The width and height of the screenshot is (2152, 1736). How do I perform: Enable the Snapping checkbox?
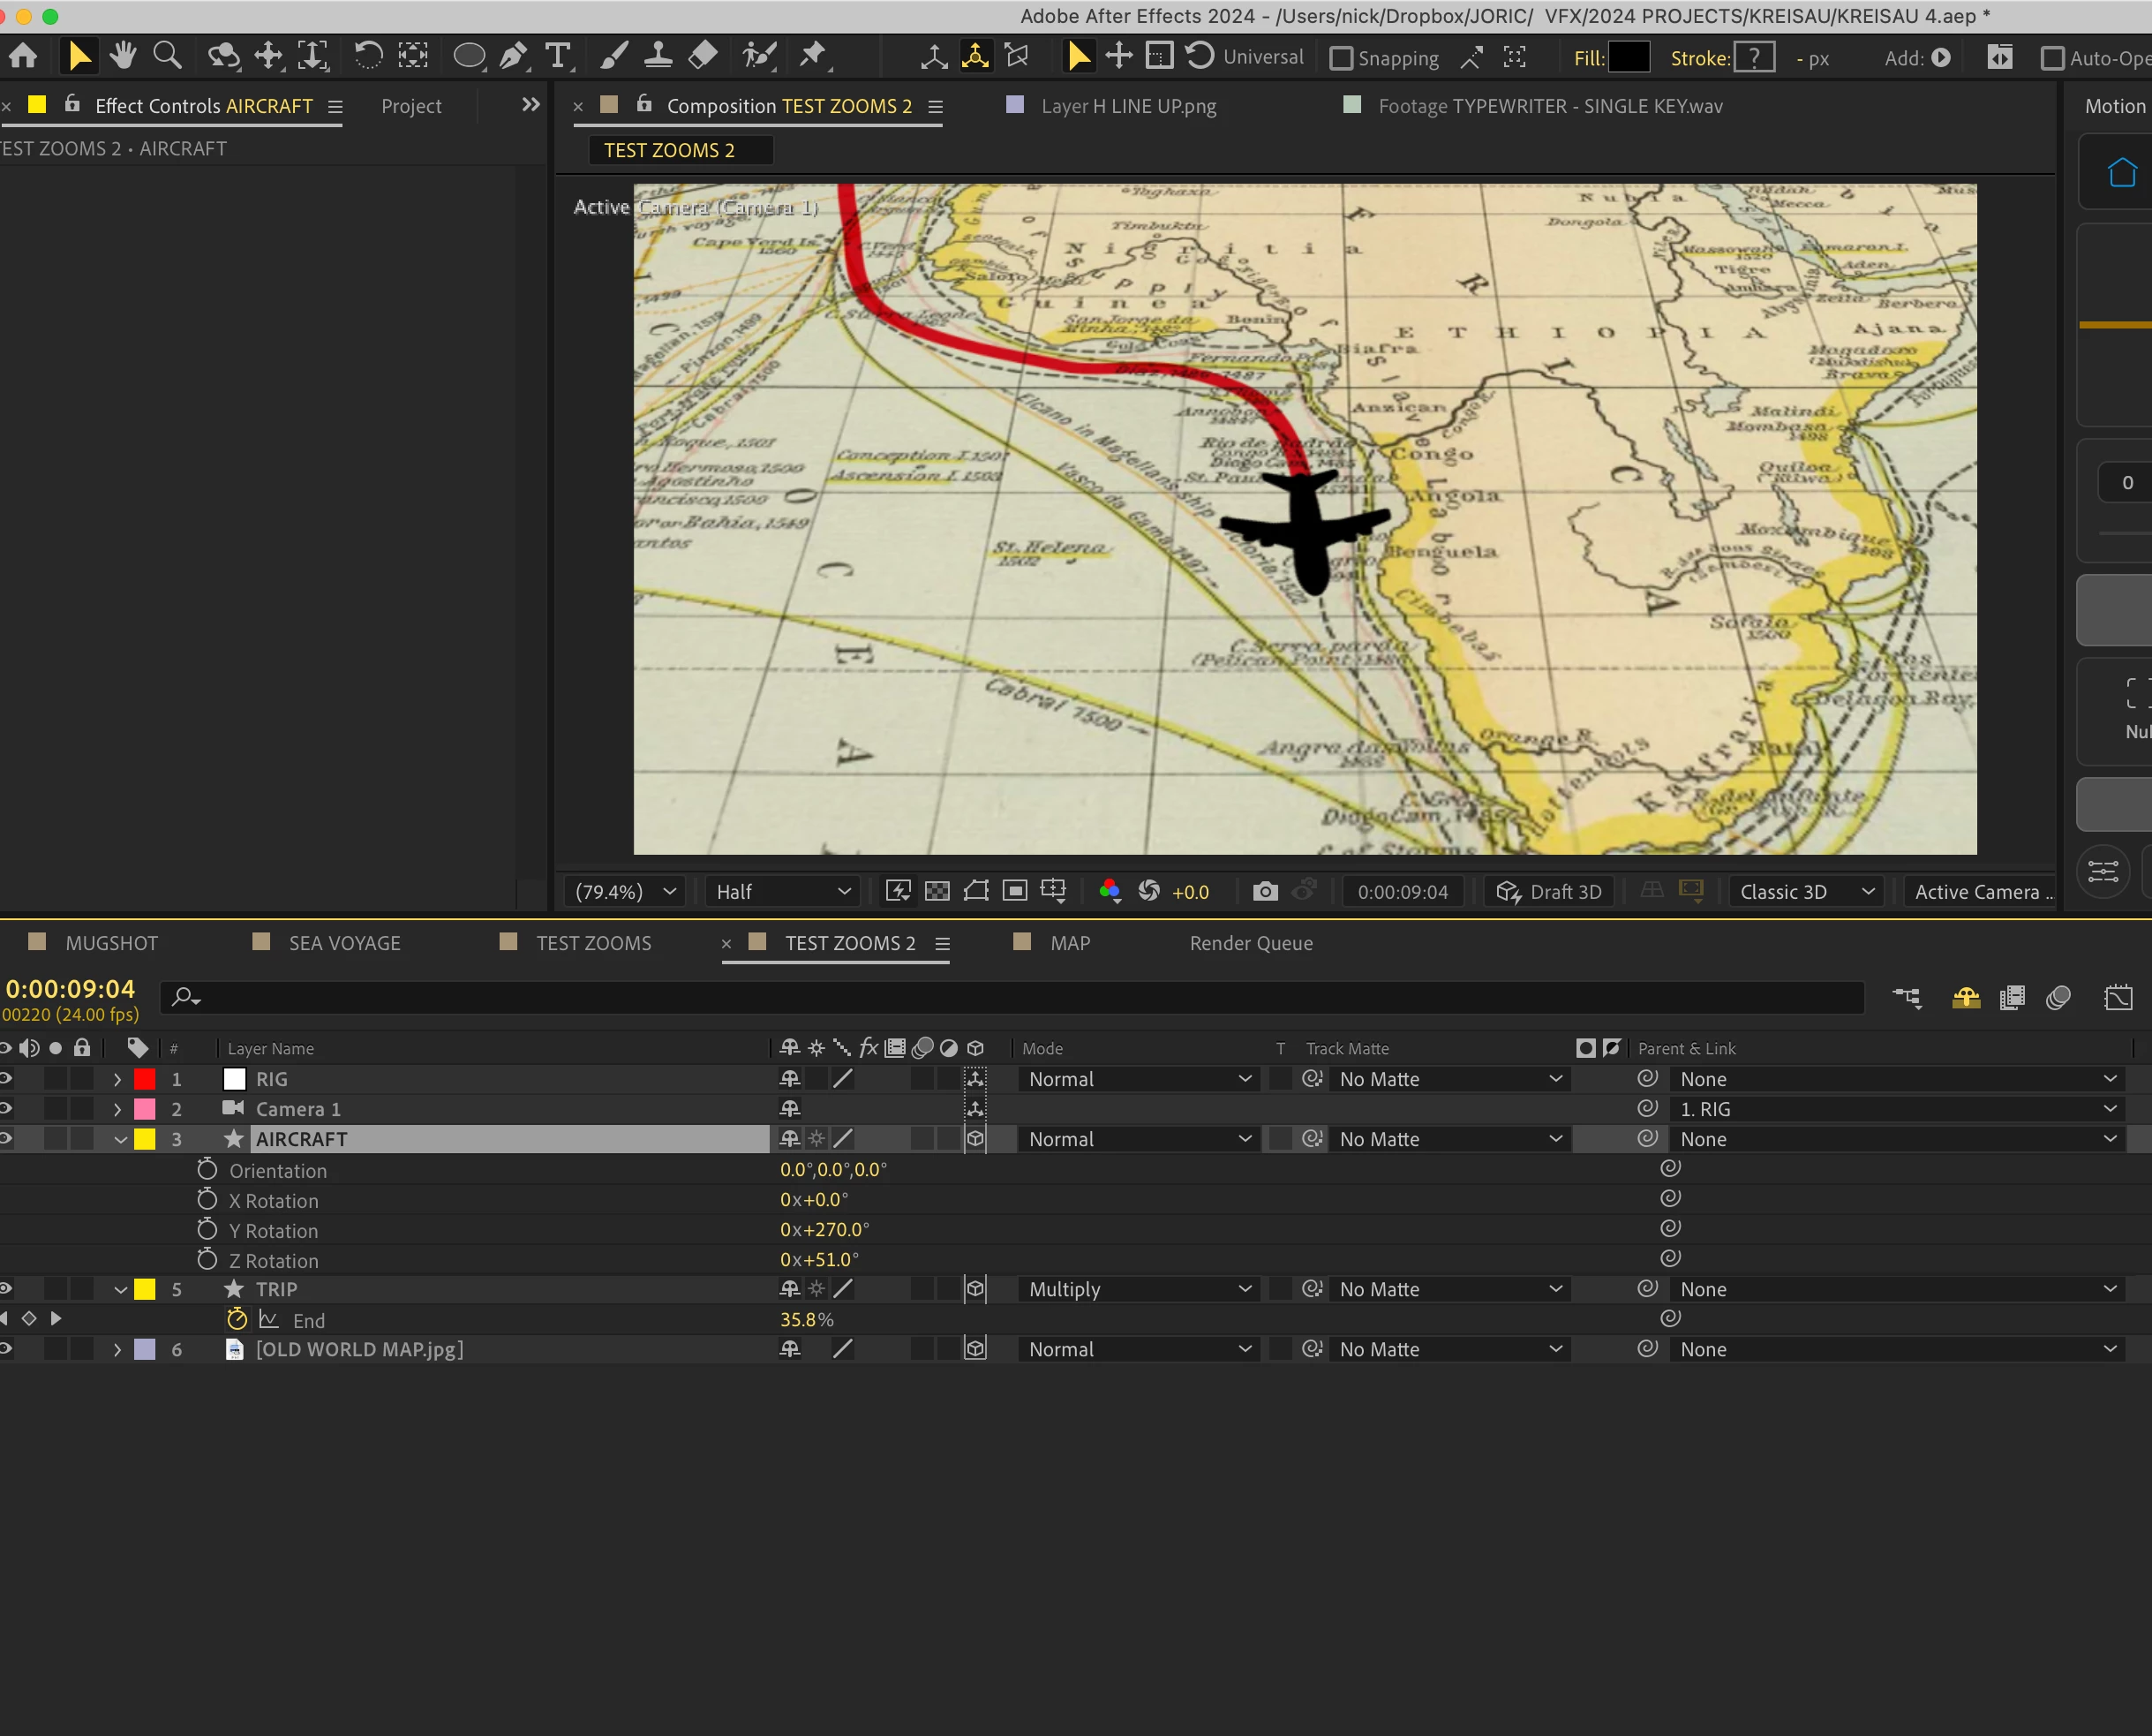(1342, 59)
